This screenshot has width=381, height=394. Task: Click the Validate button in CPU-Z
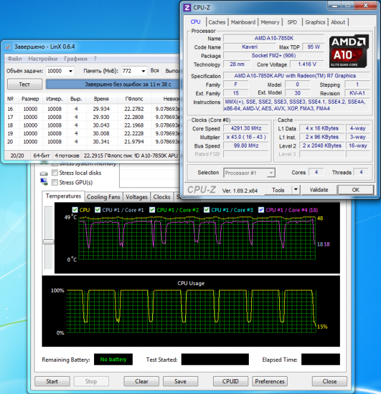tap(319, 190)
